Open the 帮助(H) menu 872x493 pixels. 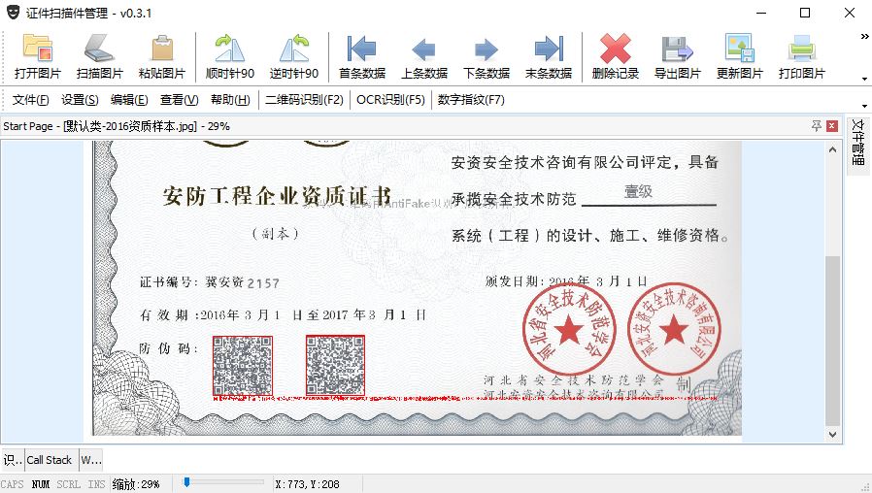230,100
